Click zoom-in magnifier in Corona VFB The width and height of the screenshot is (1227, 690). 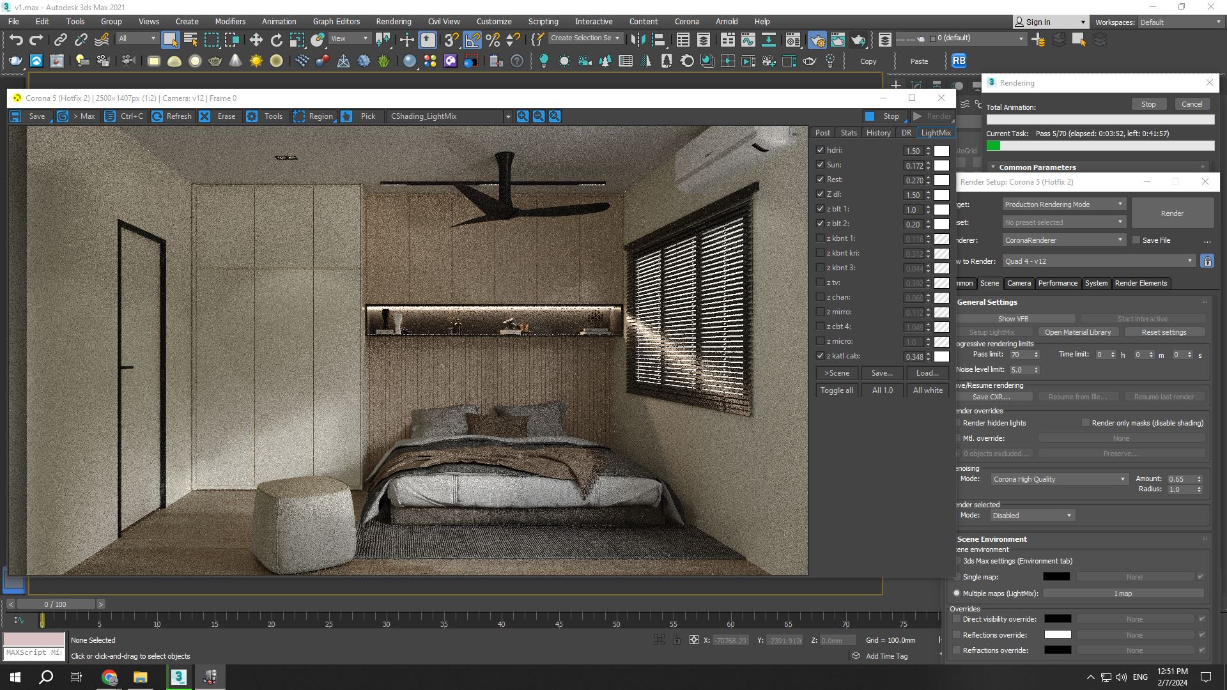pos(523,116)
